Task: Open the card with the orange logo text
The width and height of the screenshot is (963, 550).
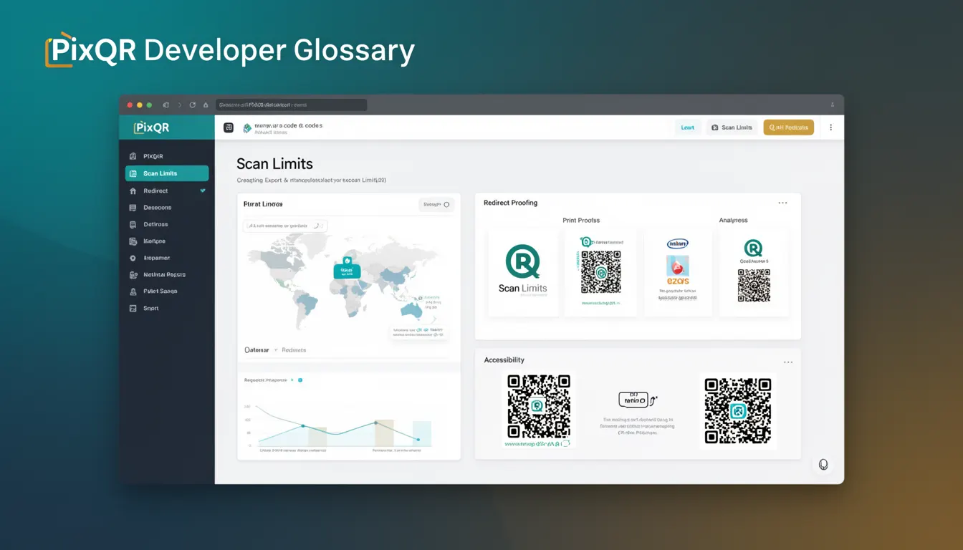Action: tap(678, 273)
